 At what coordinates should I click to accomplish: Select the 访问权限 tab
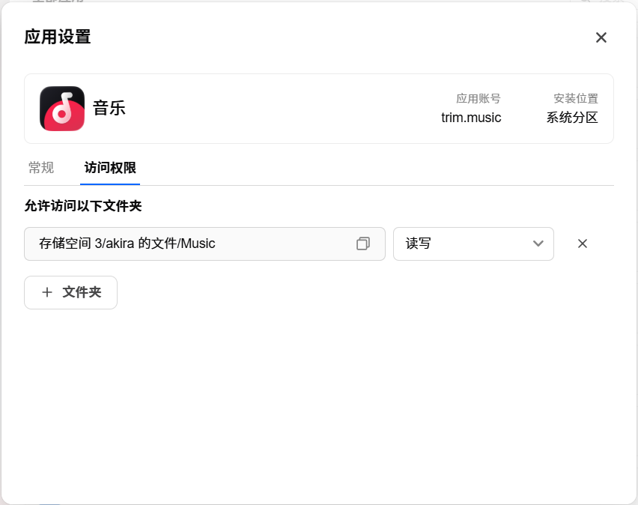(x=110, y=167)
